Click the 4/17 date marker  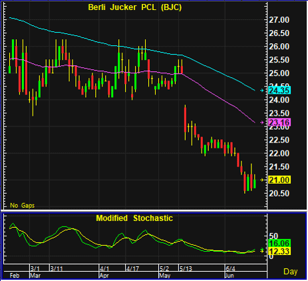(x=132, y=269)
